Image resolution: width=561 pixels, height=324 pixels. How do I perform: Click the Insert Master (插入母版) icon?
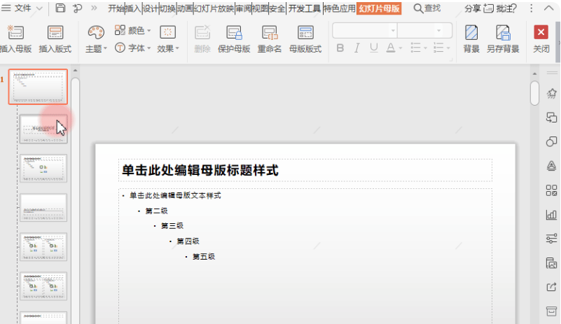click(15, 33)
